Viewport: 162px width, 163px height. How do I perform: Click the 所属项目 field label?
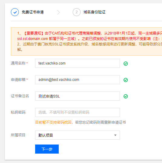(x=18, y=135)
